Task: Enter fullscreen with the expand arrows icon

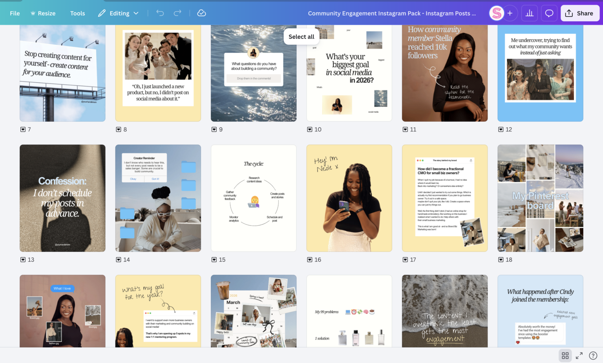Action: 579,356
